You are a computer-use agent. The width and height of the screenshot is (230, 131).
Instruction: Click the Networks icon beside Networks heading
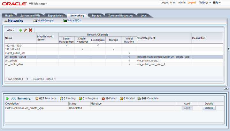(x=6, y=21)
